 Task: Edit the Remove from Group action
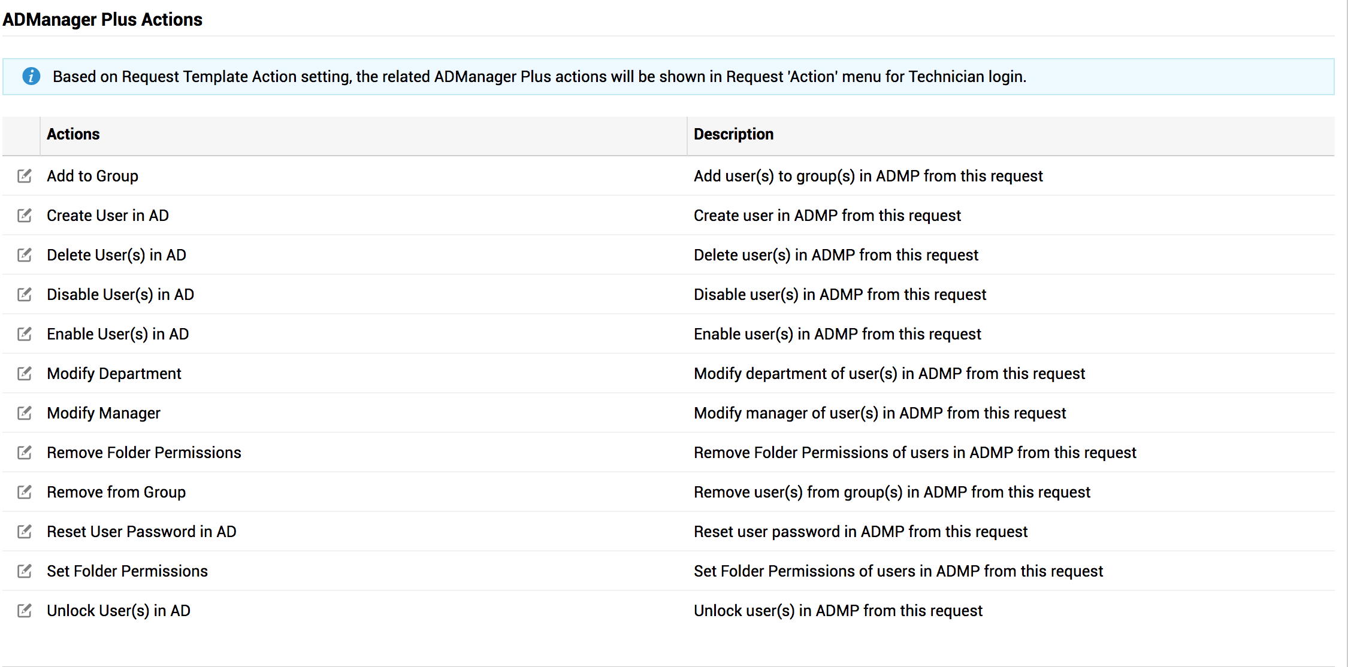tap(25, 492)
